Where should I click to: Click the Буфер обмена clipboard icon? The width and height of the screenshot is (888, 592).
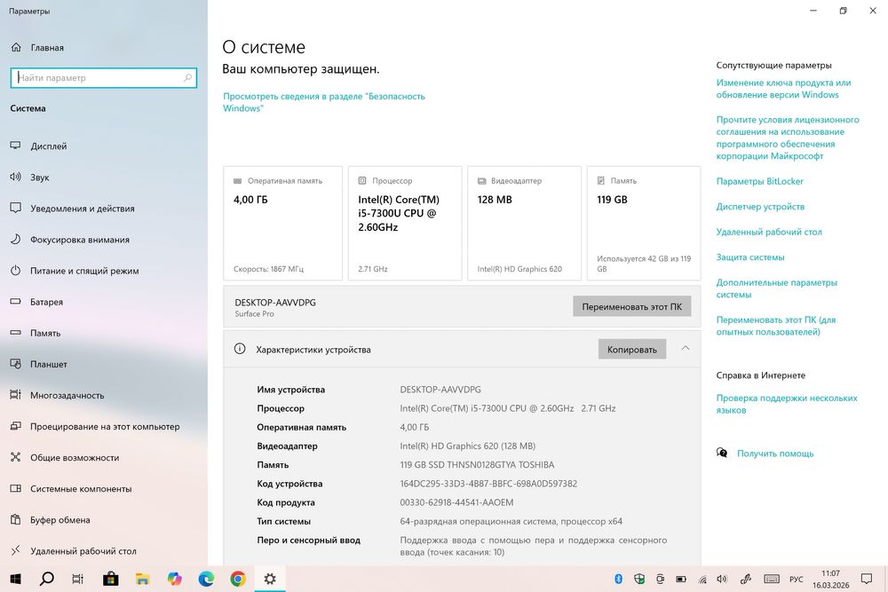click(16, 519)
